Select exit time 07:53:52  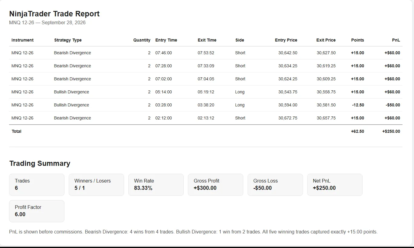pos(206,53)
